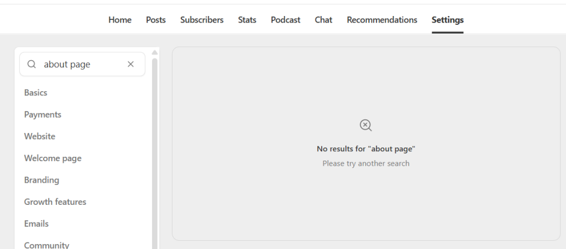Click the settings sidebar scrollbar track

coord(155,153)
